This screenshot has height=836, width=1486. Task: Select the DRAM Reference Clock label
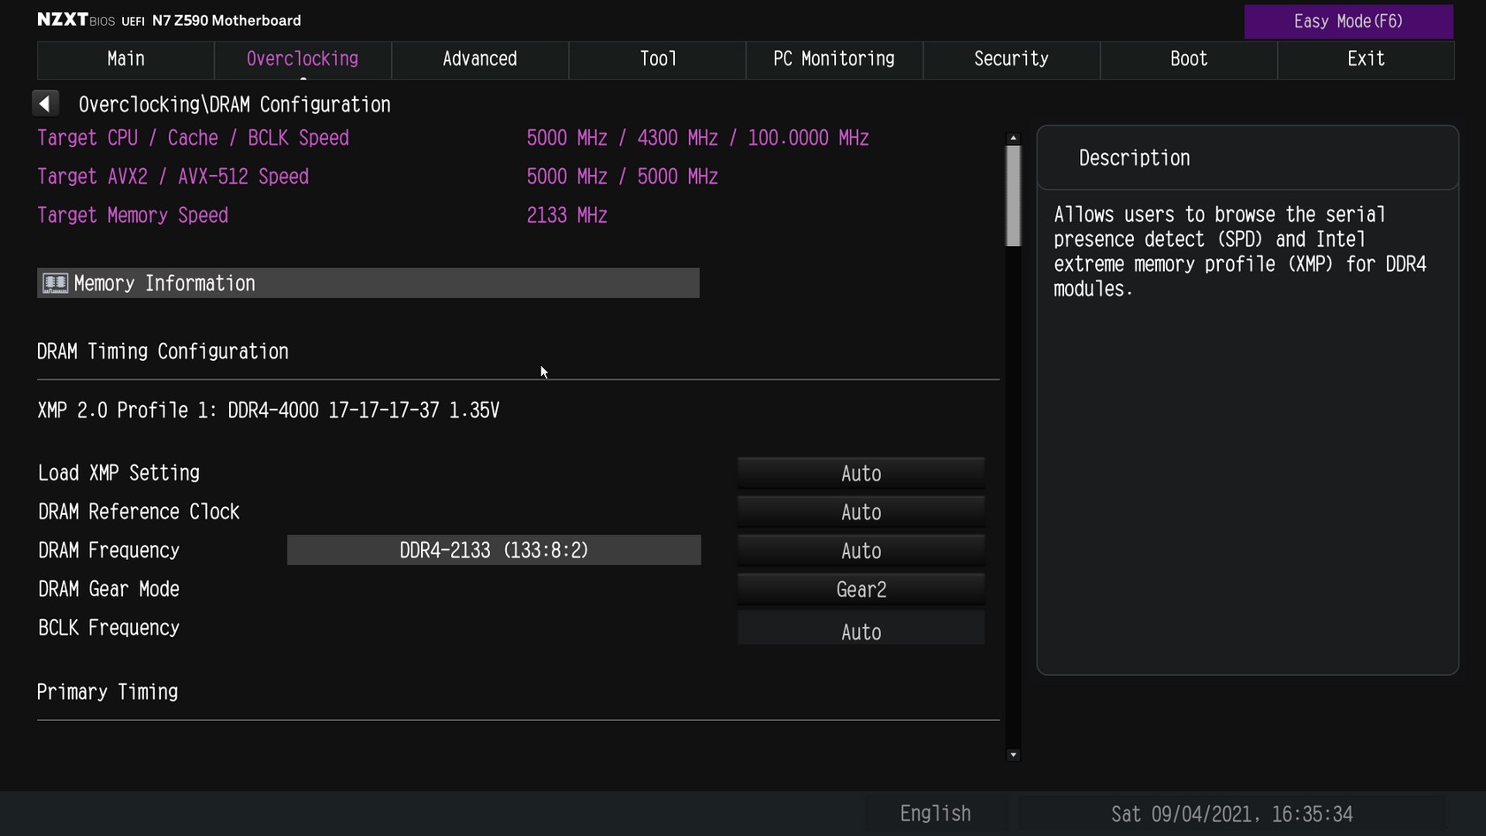tap(139, 512)
